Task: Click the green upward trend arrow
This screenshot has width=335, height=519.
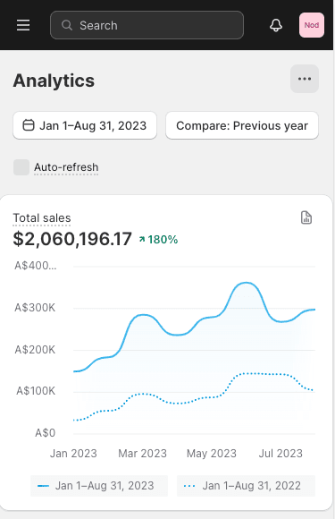Action: click(142, 239)
